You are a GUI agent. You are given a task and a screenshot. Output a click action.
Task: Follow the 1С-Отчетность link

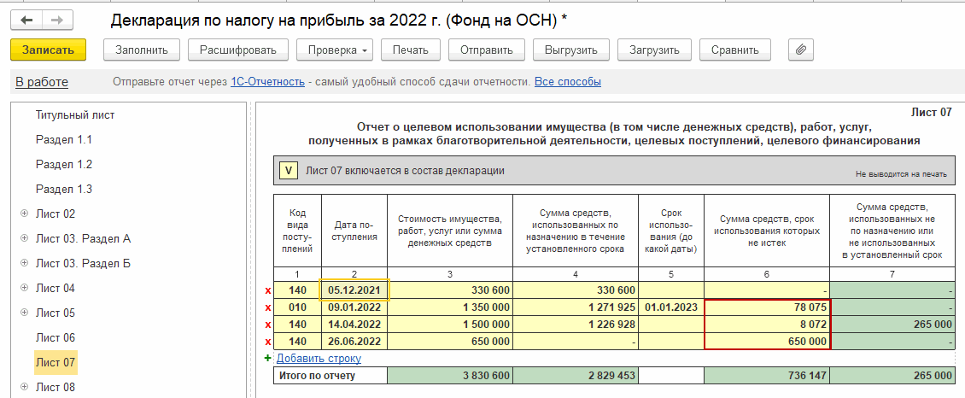[267, 82]
